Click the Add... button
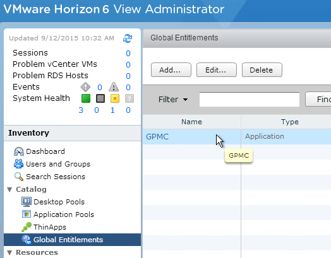This screenshot has width=331, height=258. (171, 70)
